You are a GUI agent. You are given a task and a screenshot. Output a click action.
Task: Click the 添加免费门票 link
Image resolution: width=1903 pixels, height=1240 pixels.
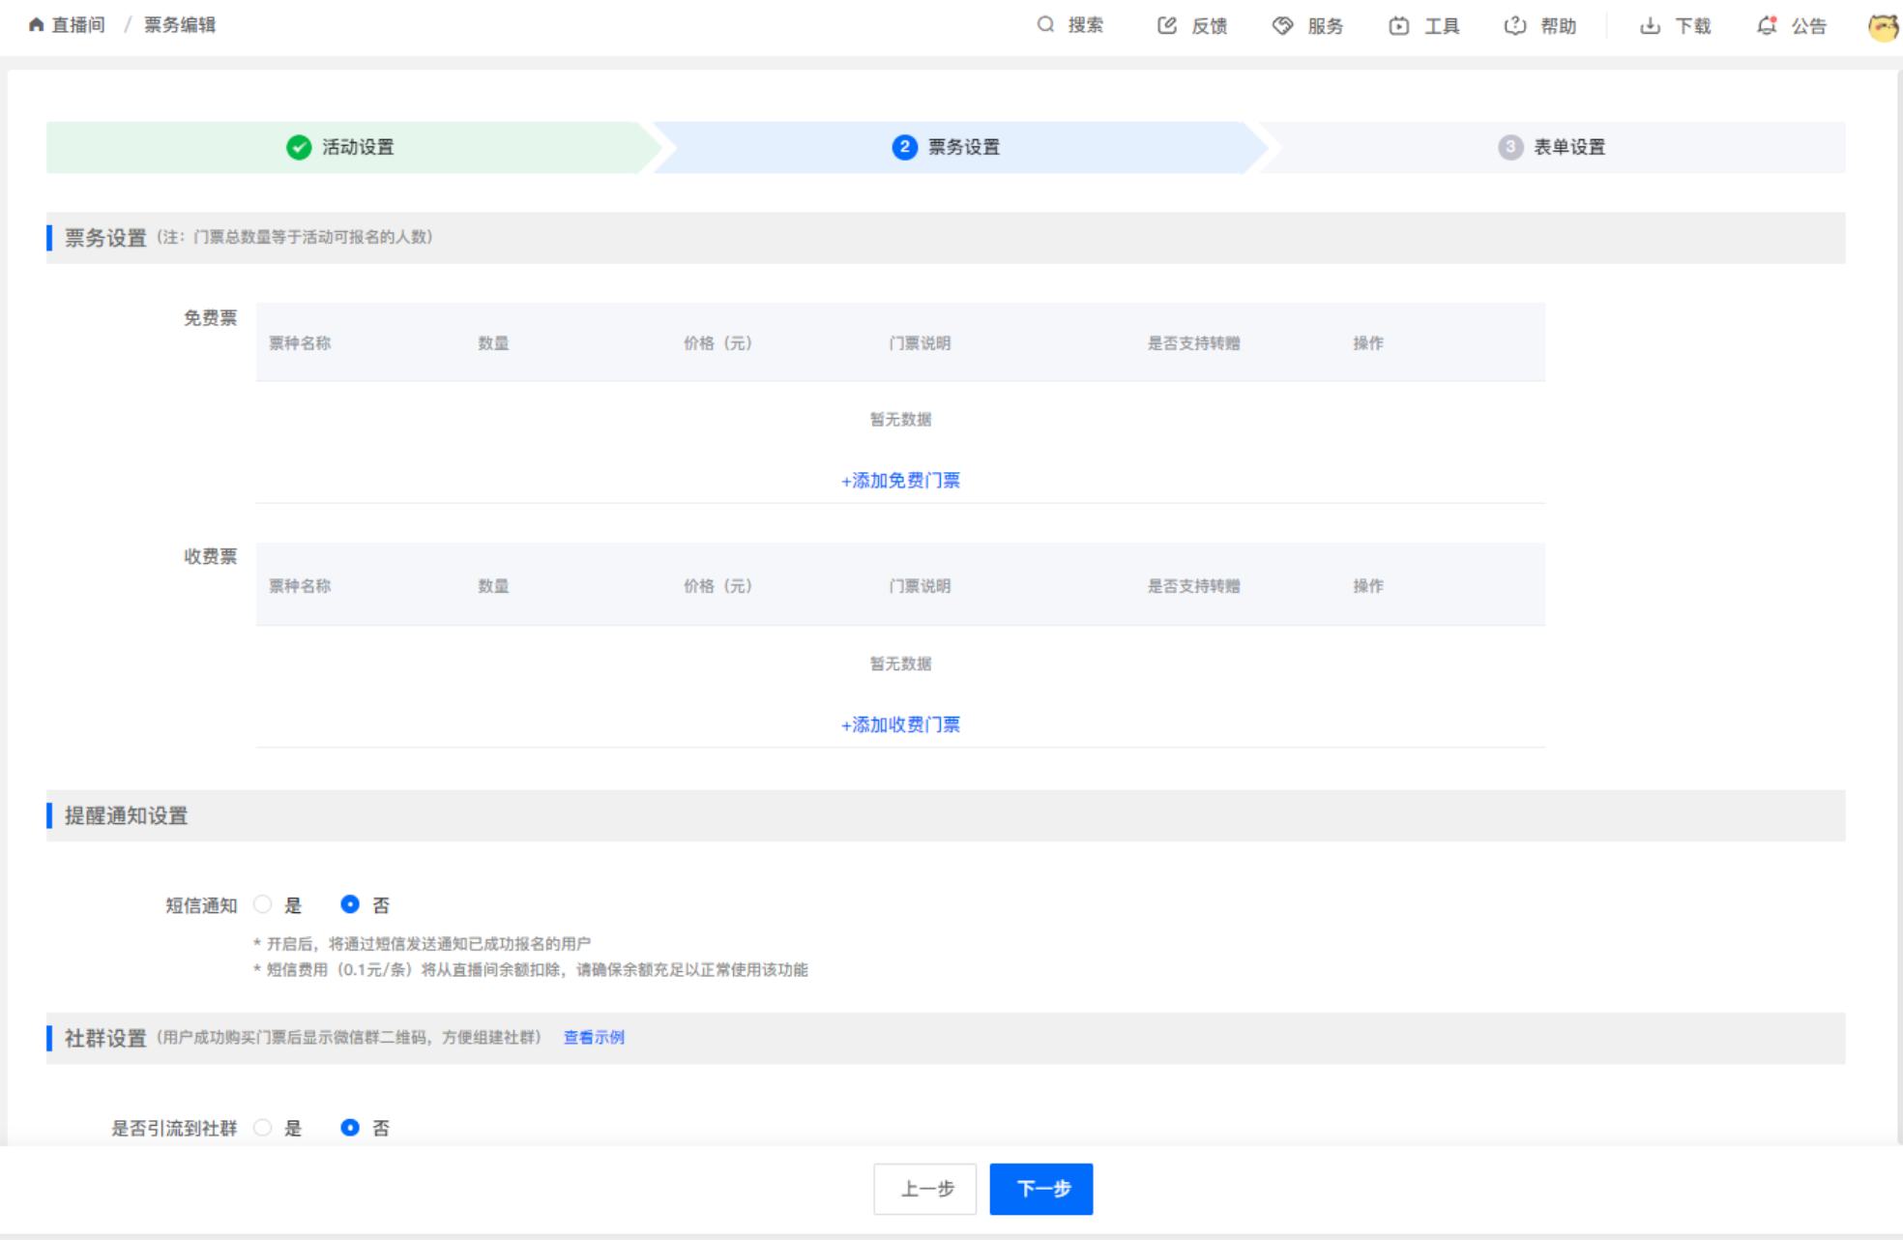(x=900, y=481)
